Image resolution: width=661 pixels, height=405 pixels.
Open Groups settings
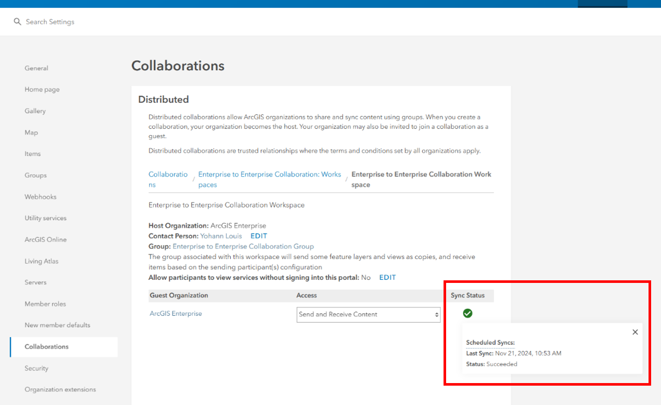click(x=36, y=175)
